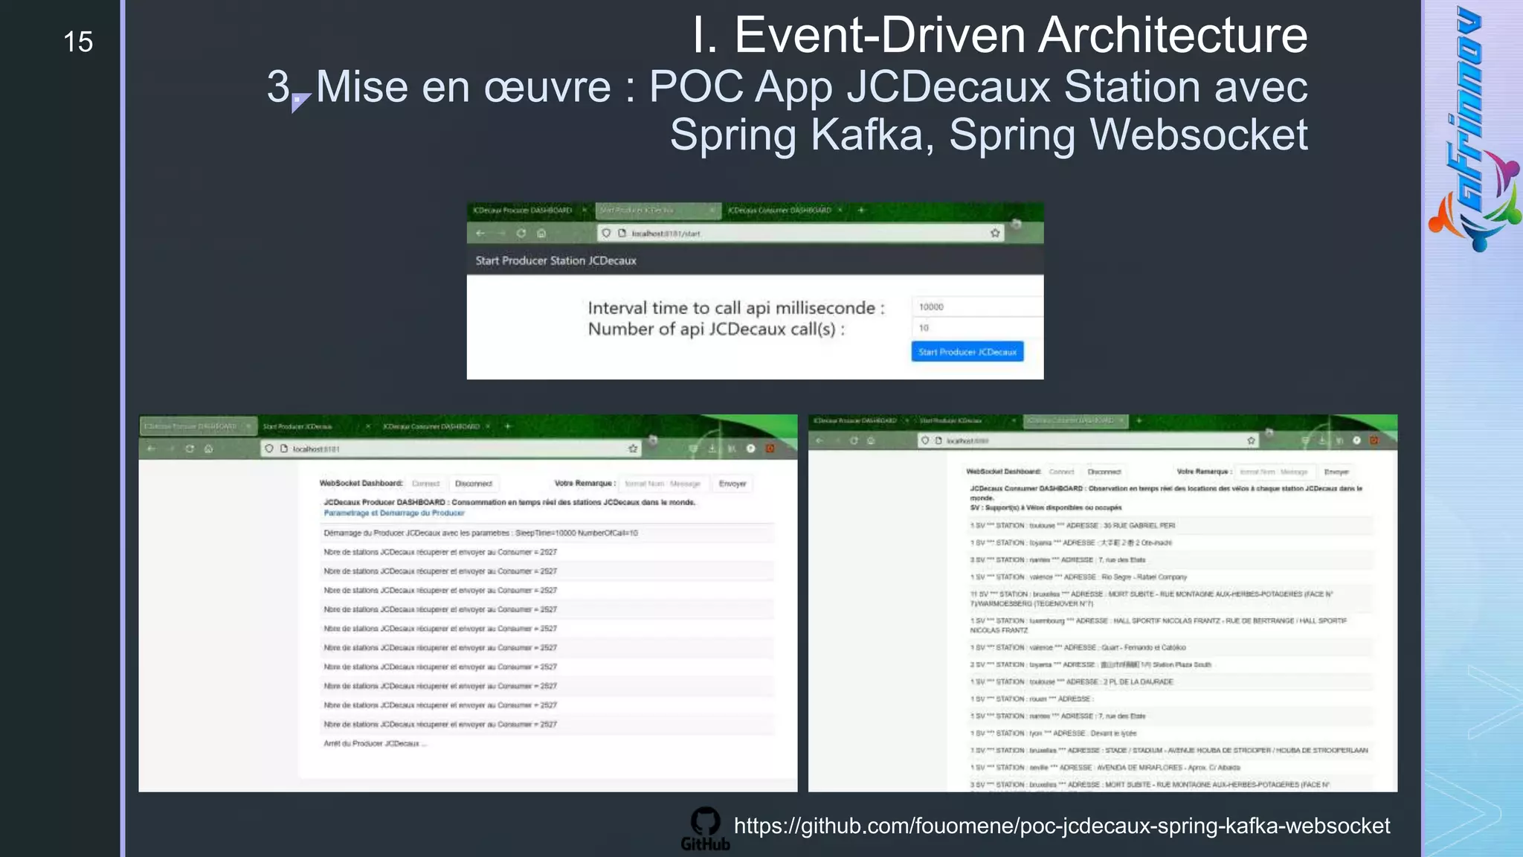The image size is (1523, 857).
Task: Click station row 'lyon ADRESSE : Devant le lycée'
Action: [1171, 733]
